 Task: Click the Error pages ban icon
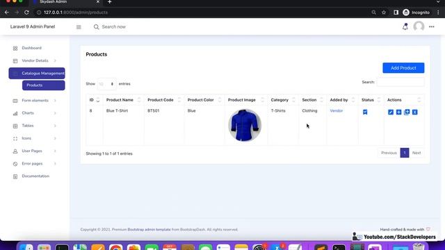pyautogui.click(x=15, y=164)
